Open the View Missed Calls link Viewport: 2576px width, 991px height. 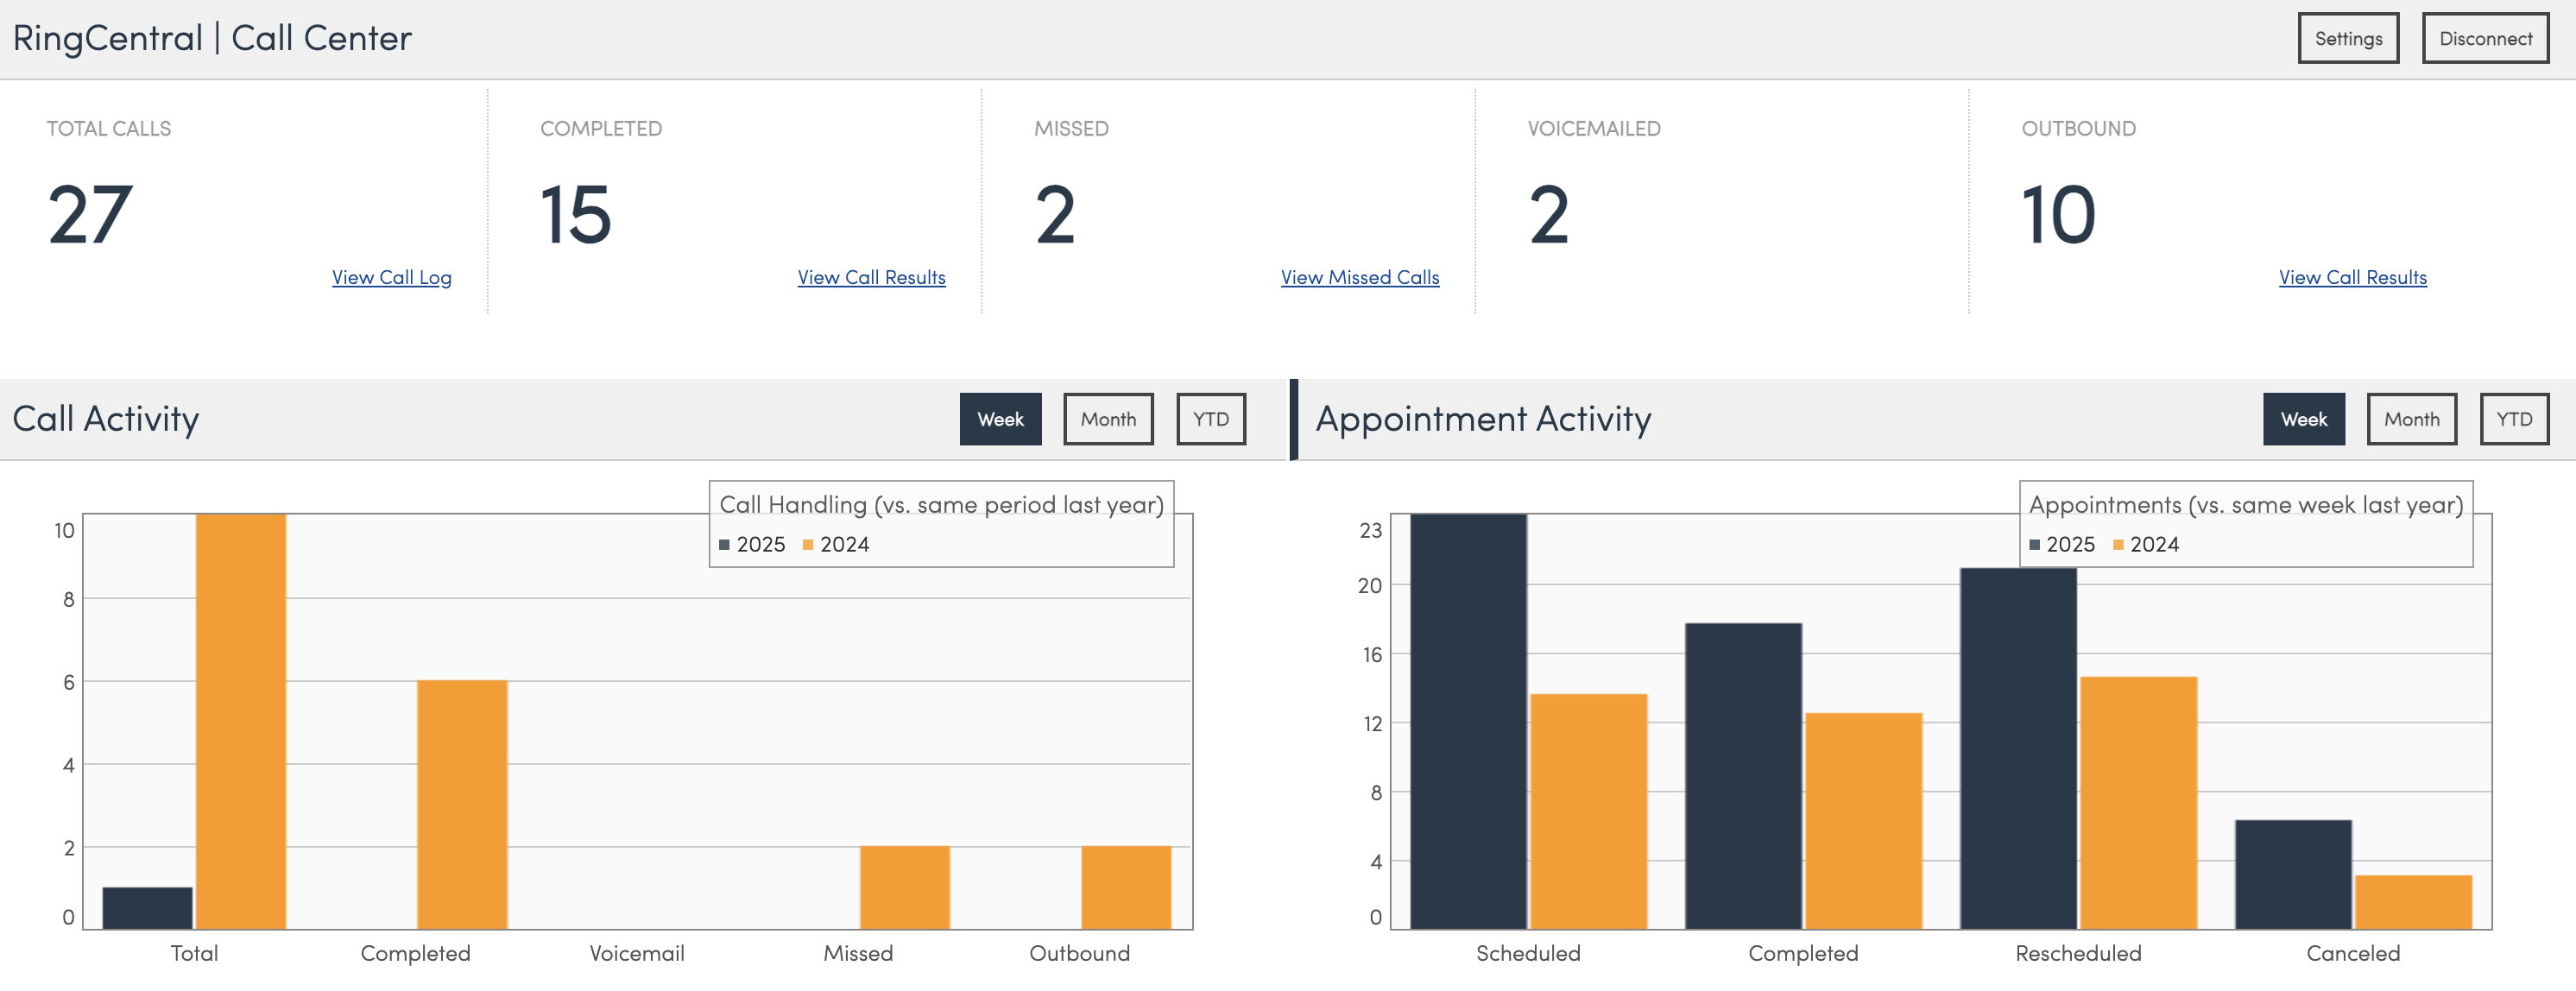click(1359, 277)
